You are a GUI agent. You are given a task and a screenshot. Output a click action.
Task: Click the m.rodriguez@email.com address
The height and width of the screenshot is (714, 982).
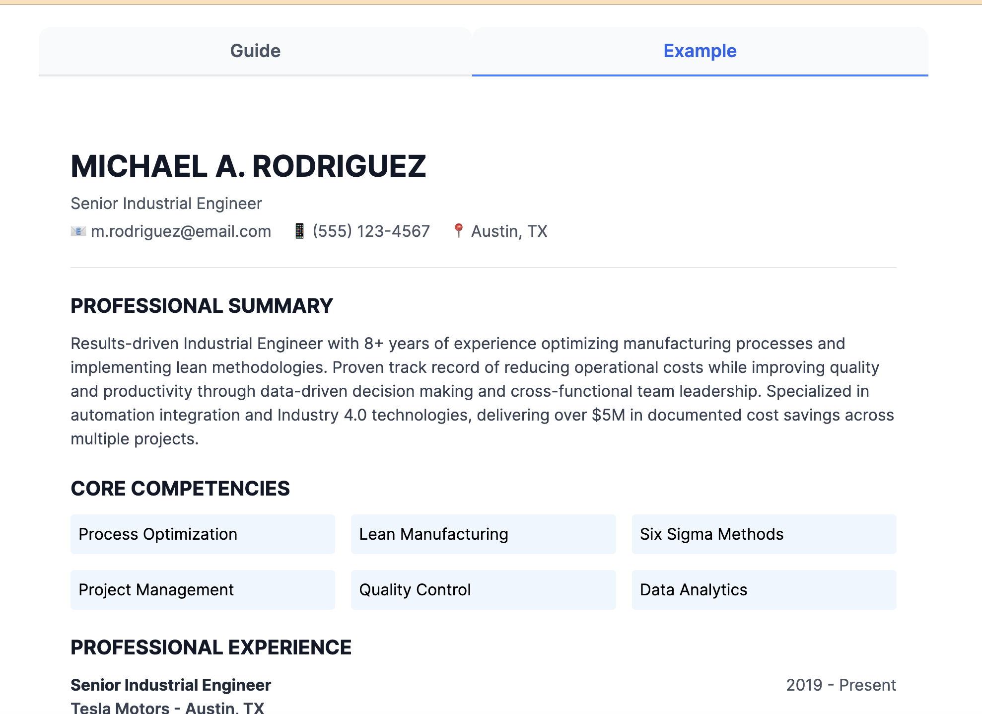click(181, 231)
